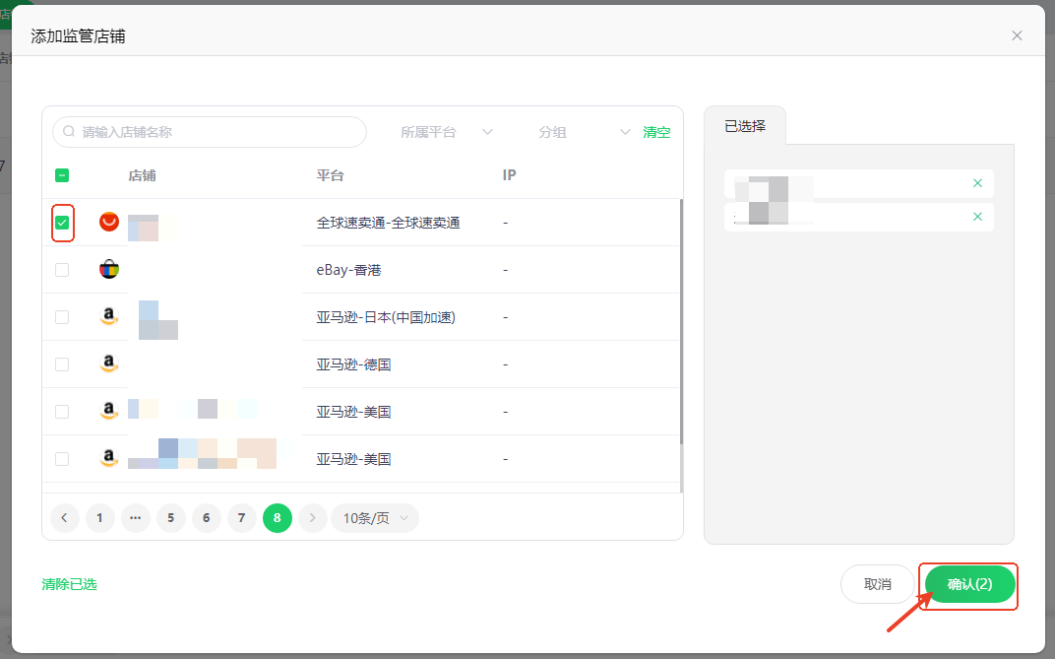
Task: Click the 取消 button
Action: [x=878, y=584]
